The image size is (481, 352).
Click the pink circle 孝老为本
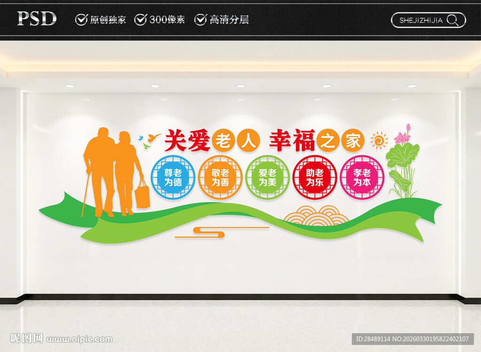(362, 177)
